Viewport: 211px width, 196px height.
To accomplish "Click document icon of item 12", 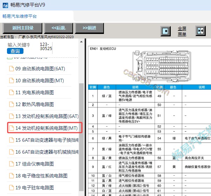I will tap(12, 104).
